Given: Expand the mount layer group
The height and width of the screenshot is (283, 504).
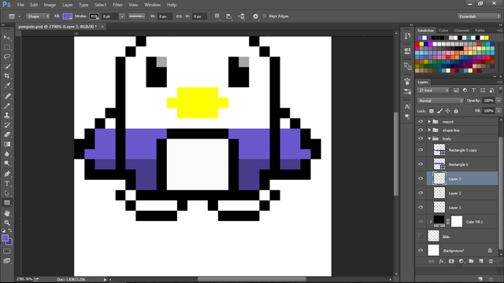Looking at the screenshot, I should point(429,122).
